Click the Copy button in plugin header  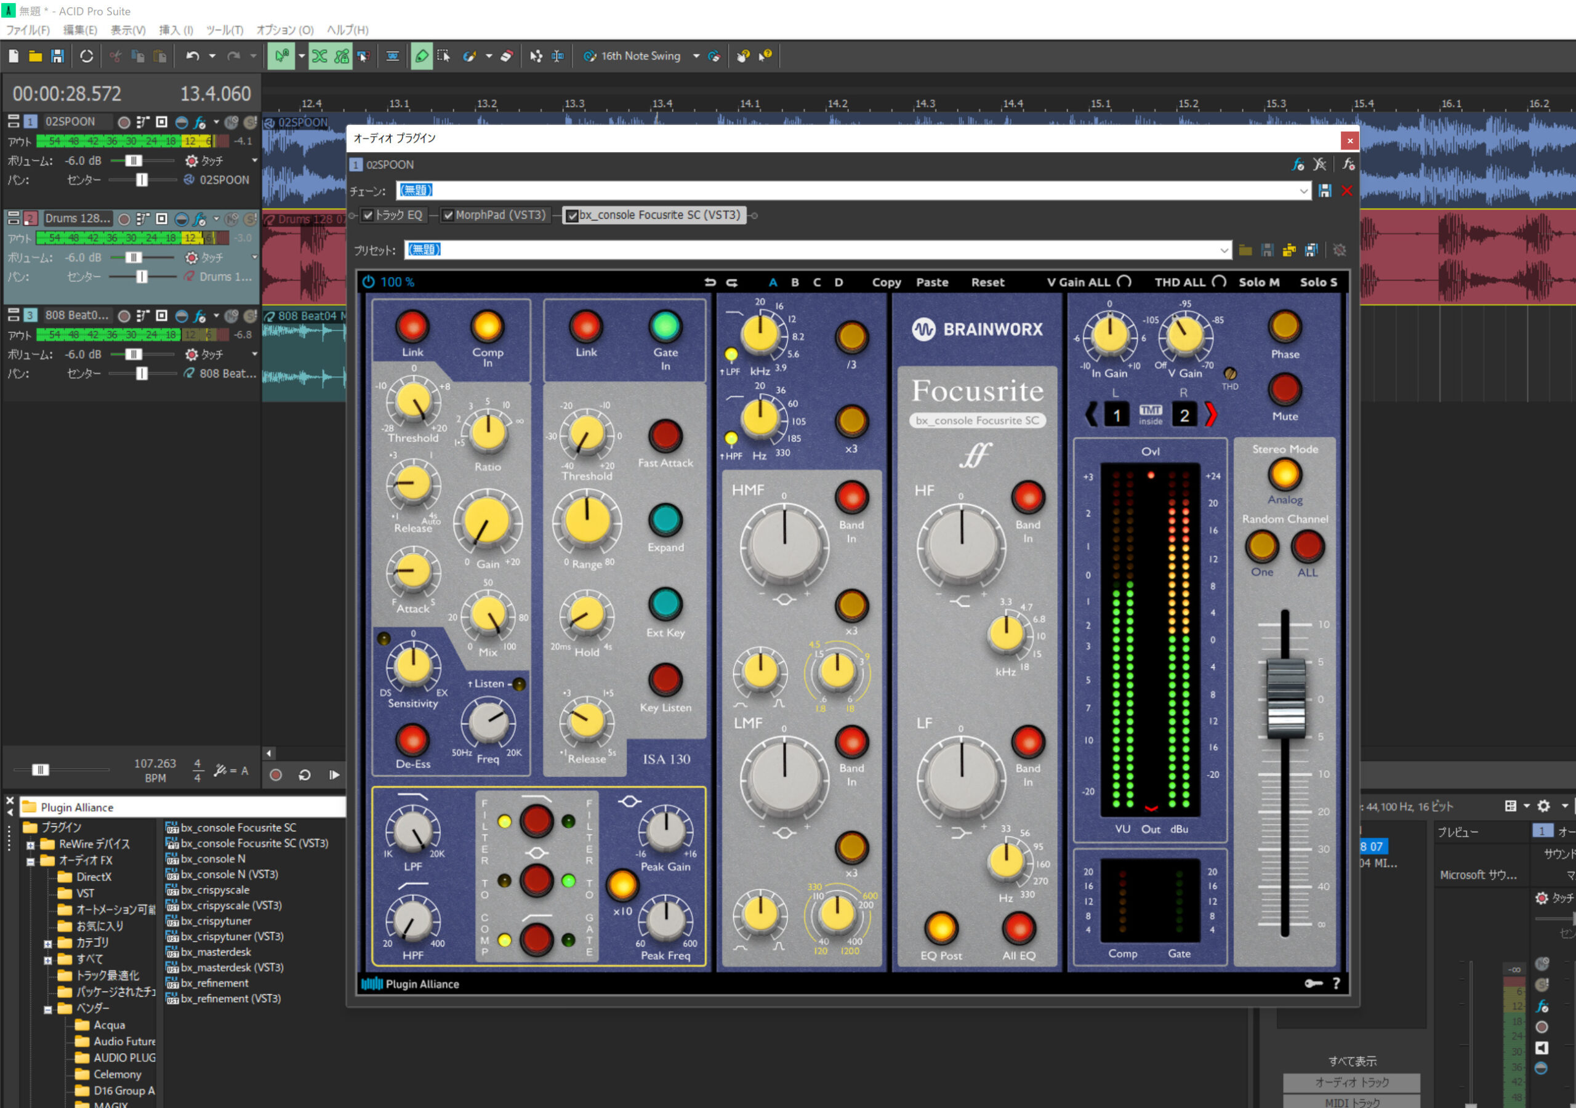pyautogui.click(x=886, y=282)
